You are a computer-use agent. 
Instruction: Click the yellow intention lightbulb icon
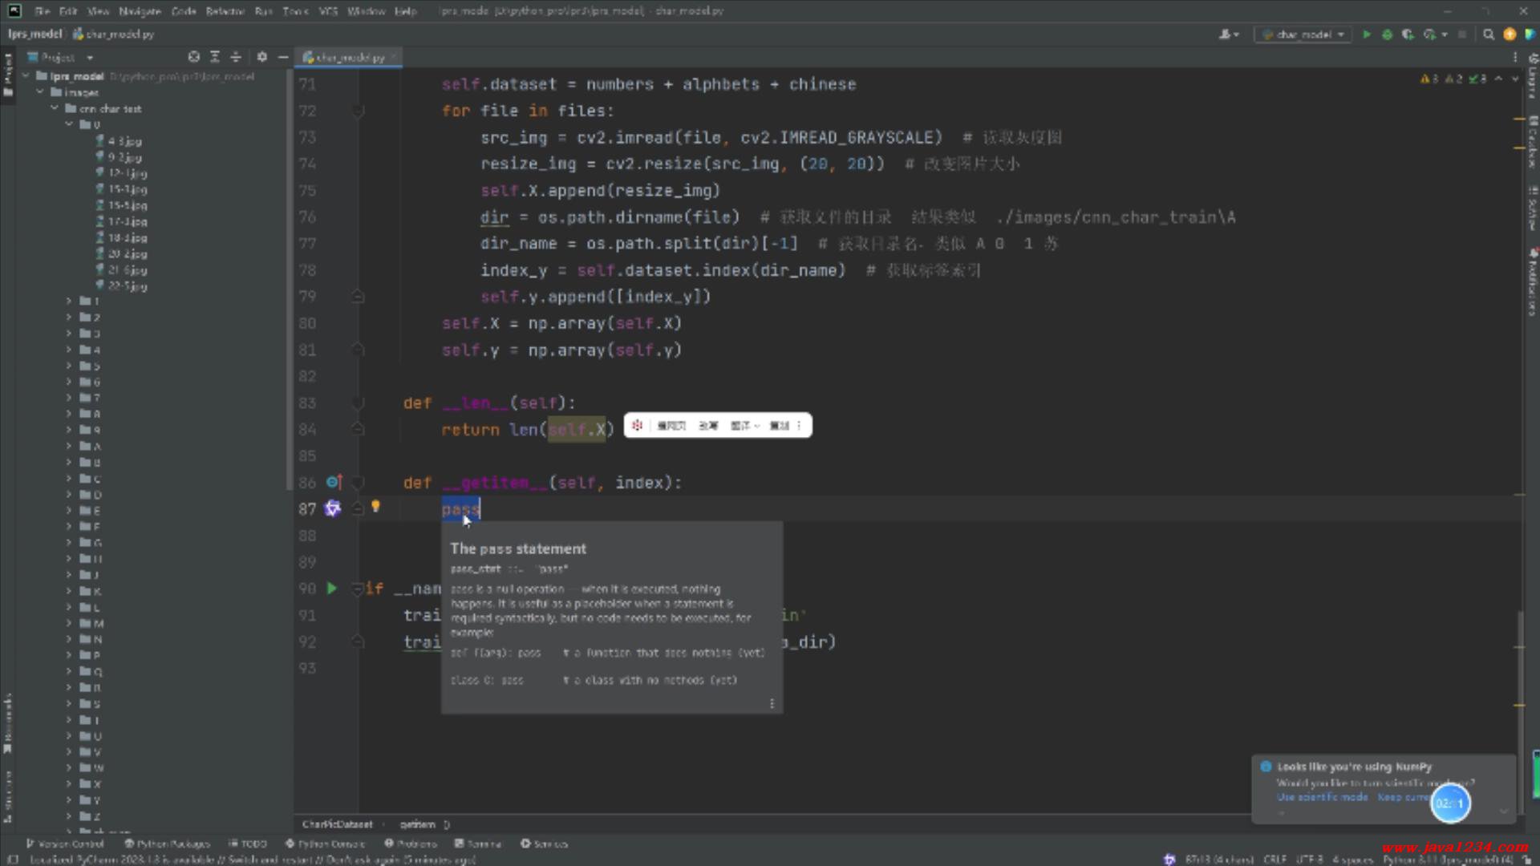tap(375, 506)
